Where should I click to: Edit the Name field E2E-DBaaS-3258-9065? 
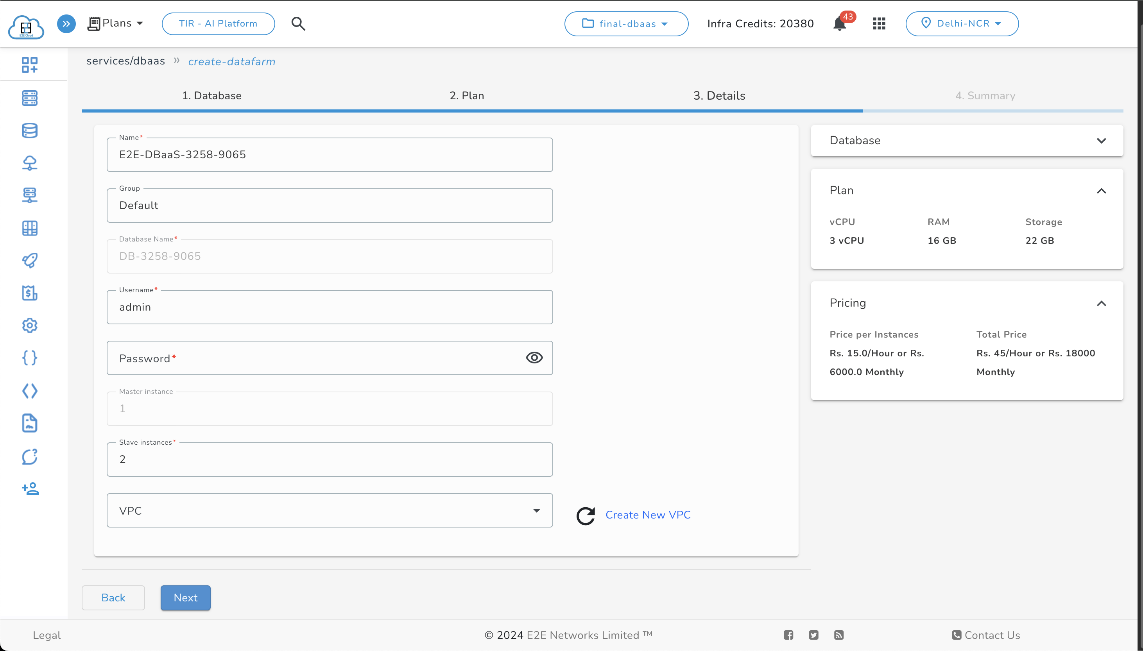(x=330, y=155)
